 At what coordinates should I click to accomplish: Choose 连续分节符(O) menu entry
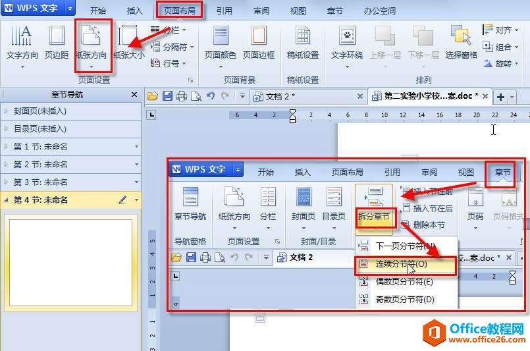pos(406,264)
